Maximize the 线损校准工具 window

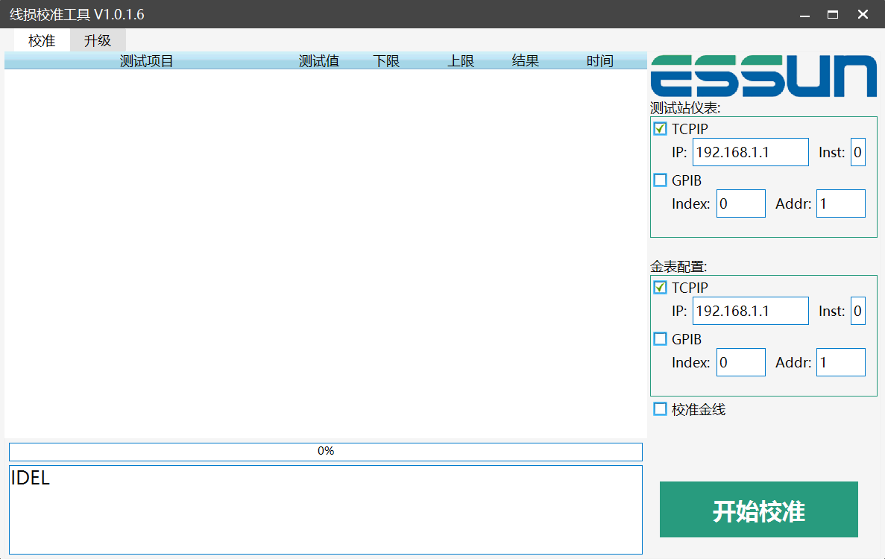tap(833, 14)
